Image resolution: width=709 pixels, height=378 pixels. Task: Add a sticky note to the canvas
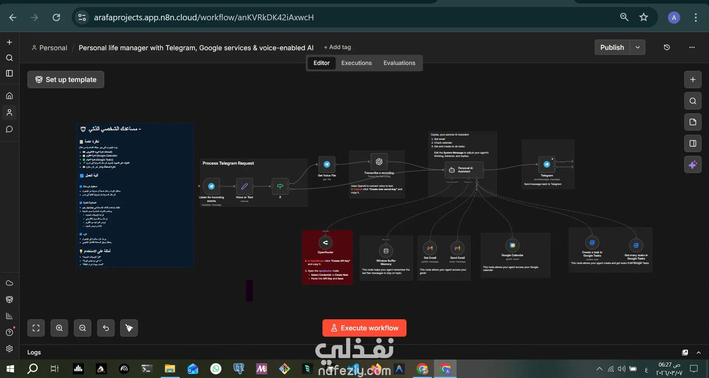click(x=693, y=122)
